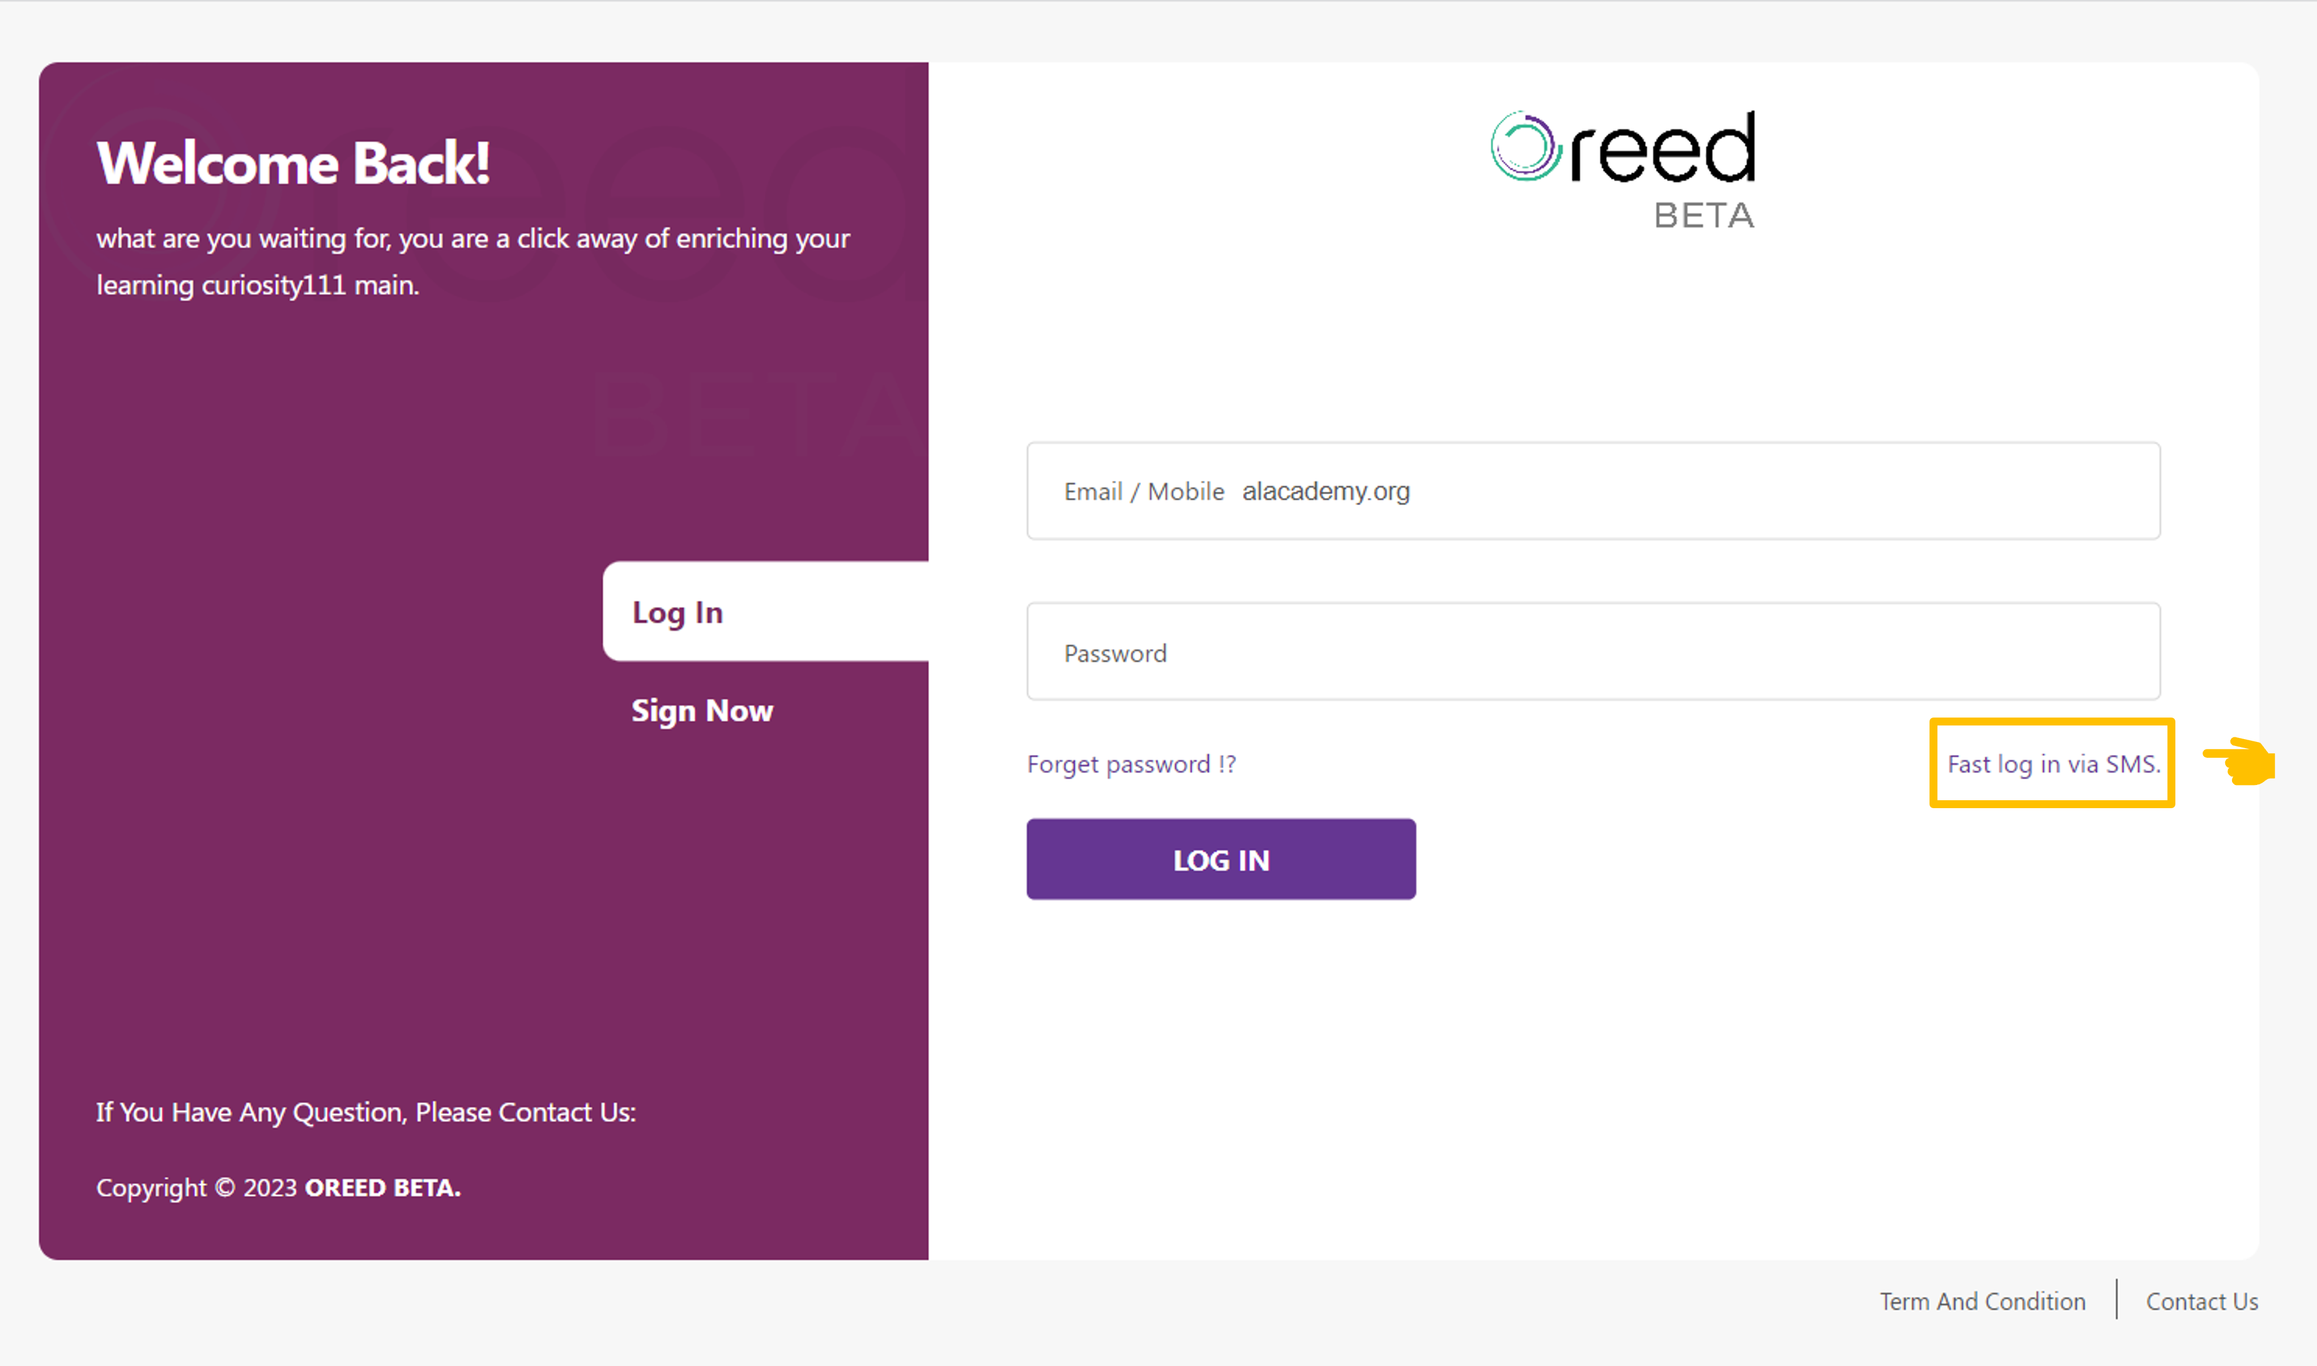The image size is (2317, 1366).
Task: Click the vertical divider between footer links
Action: coord(2116,1299)
